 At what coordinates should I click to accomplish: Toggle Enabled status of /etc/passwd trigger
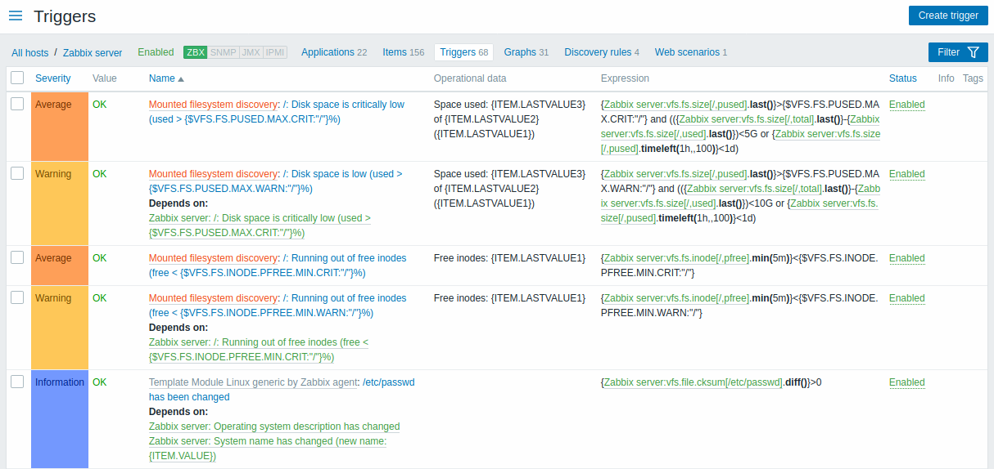(x=907, y=382)
